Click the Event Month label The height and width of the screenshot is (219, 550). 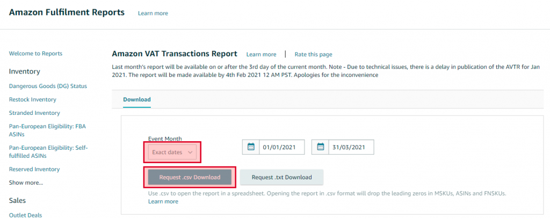click(x=165, y=139)
